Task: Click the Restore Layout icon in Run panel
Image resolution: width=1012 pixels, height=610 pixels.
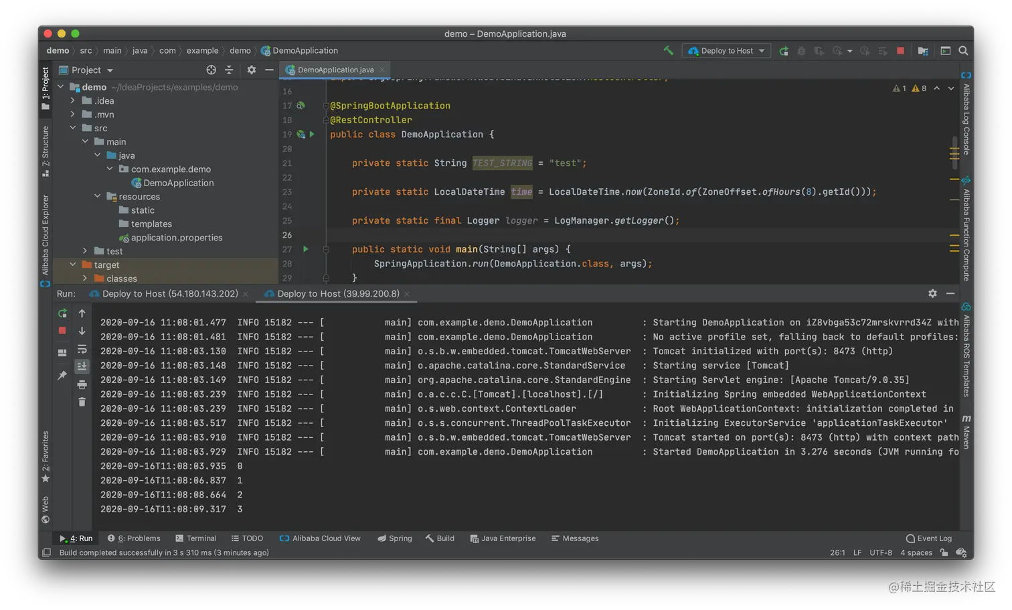Action: tap(62, 353)
